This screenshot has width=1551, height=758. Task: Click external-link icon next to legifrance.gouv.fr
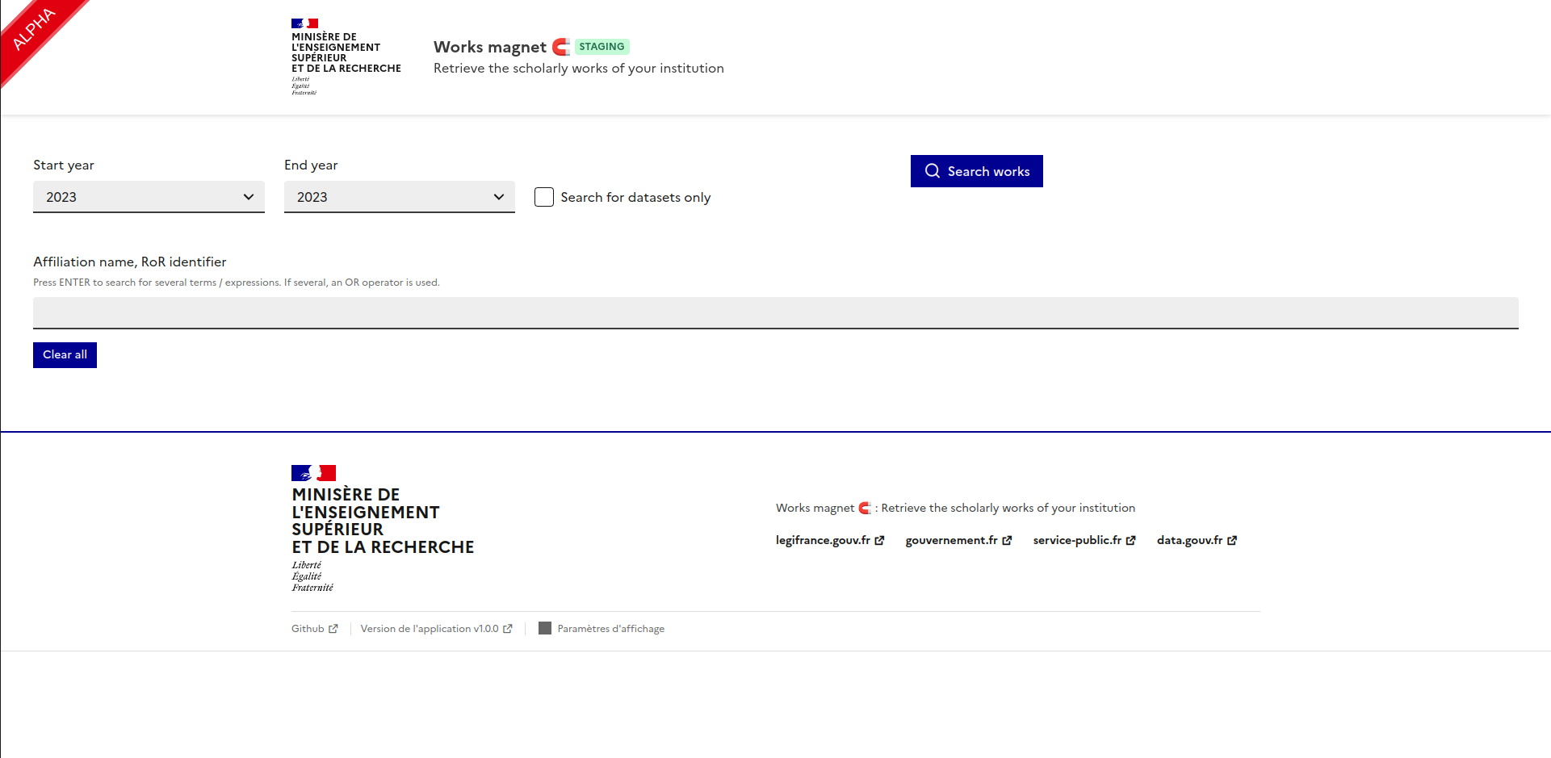[x=879, y=541]
